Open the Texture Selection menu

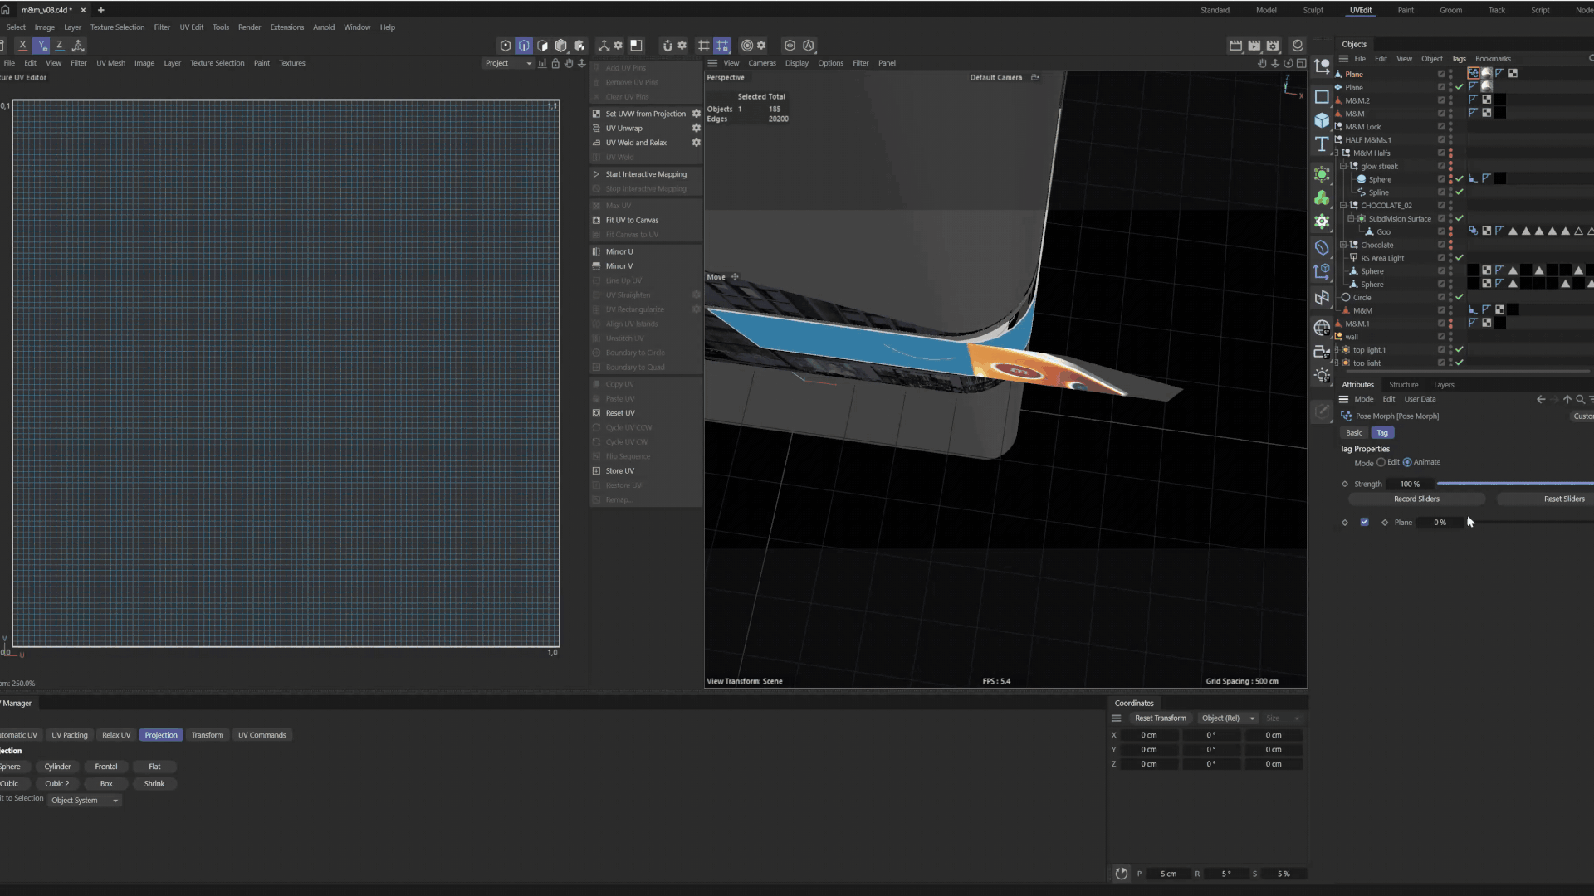117,27
